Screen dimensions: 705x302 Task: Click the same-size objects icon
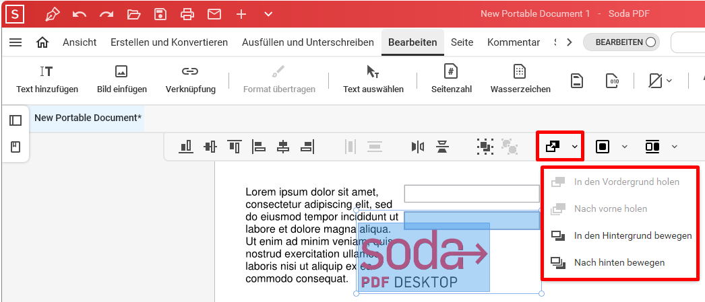click(652, 146)
